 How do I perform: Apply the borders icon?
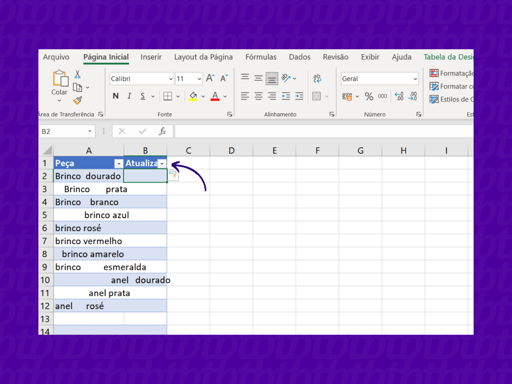pos(168,96)
